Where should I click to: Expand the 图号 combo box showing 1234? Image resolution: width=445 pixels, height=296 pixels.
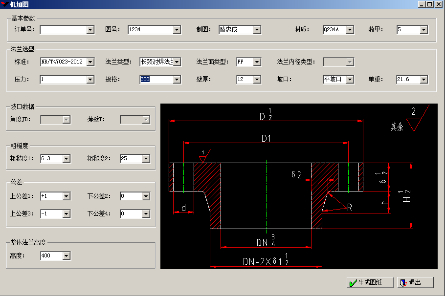tap(177, 30)
